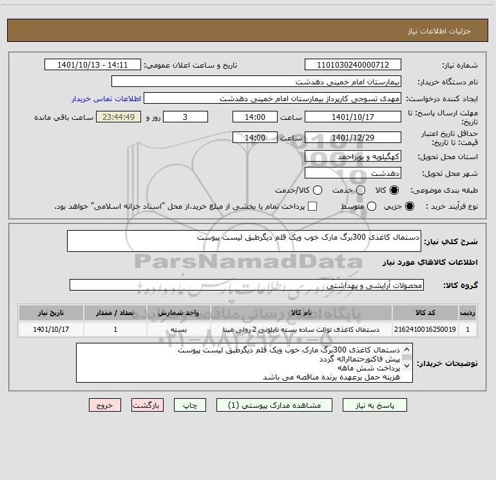Click the تعداد / مقدار column header

115,312
